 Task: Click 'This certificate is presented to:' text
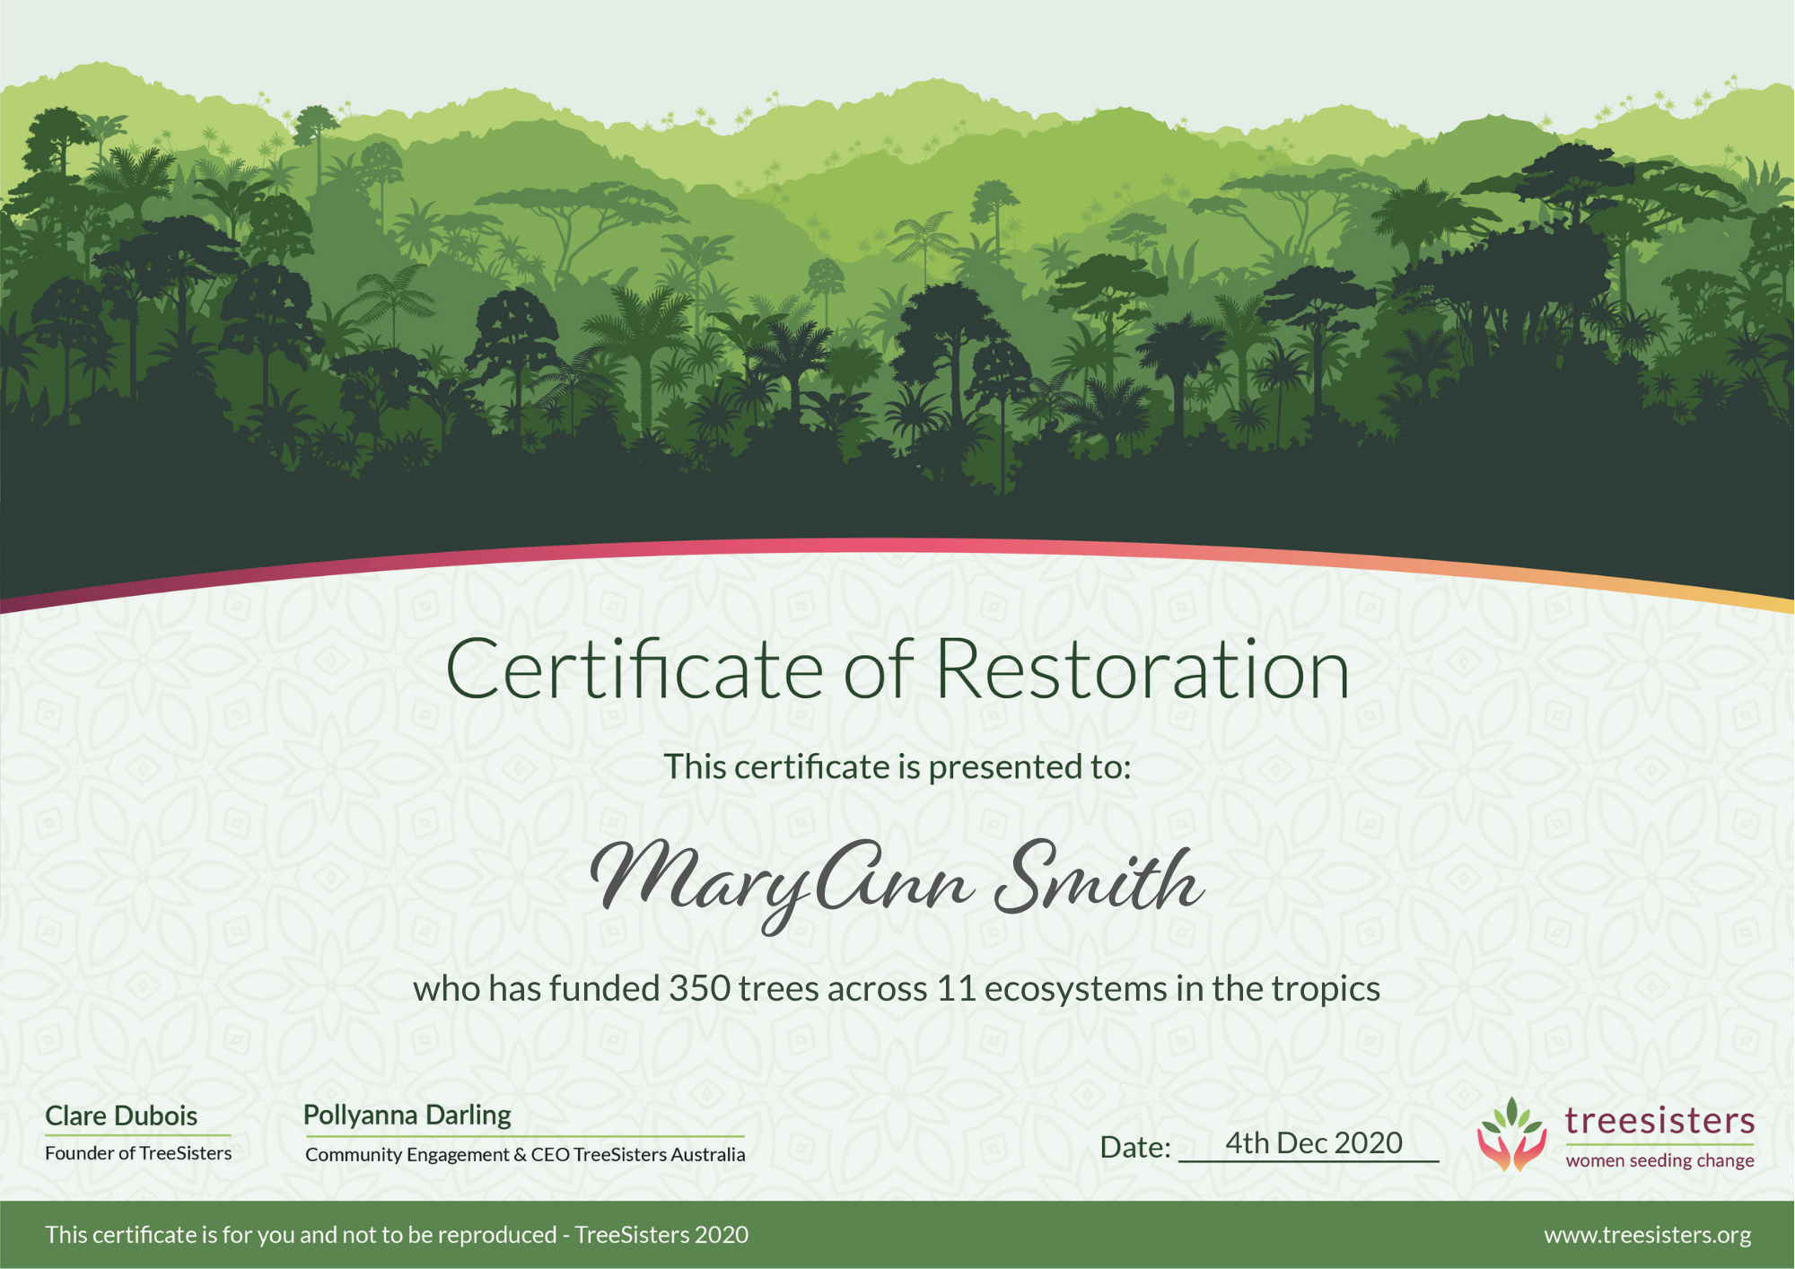(x=897, y=766)
